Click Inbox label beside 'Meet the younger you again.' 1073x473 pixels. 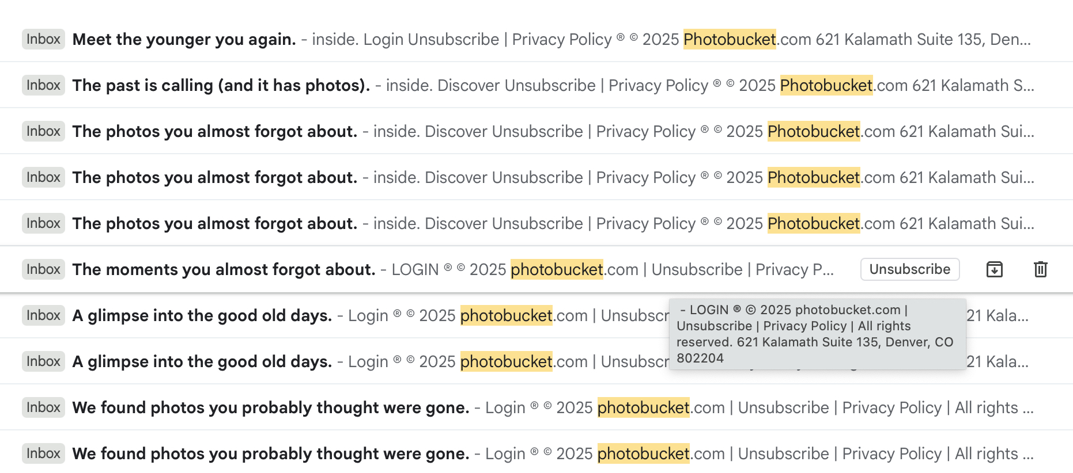(43, 39)
